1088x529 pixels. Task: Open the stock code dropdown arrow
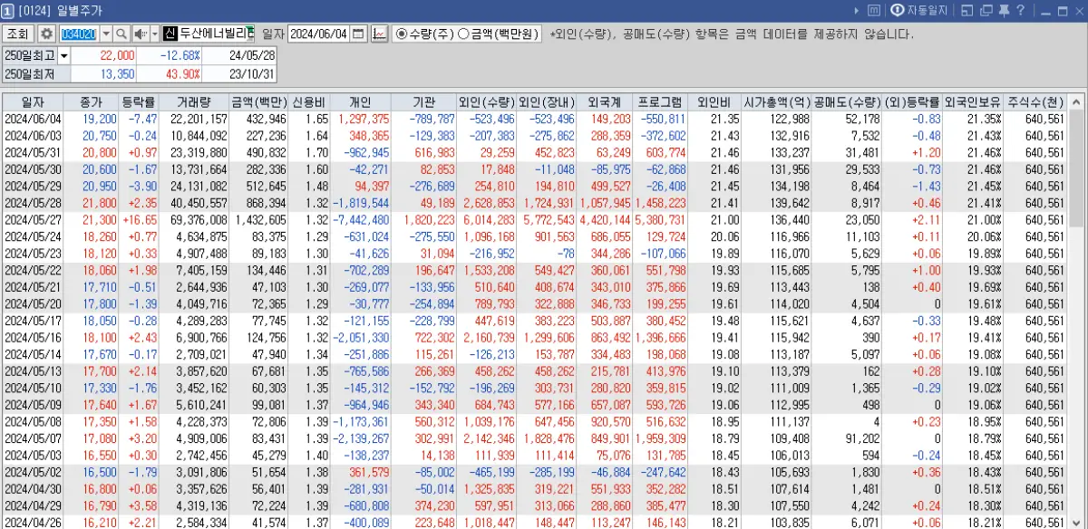pos(106,32)
